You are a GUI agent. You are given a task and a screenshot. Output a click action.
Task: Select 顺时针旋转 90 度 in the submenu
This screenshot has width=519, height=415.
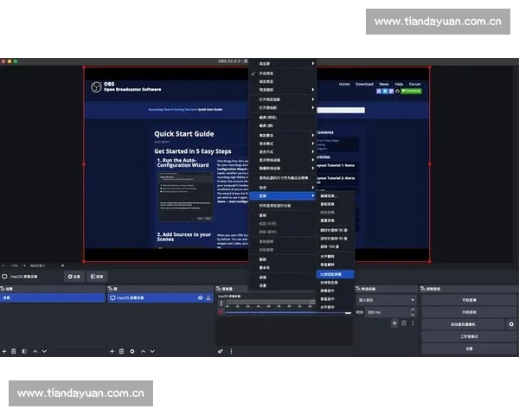(x=336, y=230)
